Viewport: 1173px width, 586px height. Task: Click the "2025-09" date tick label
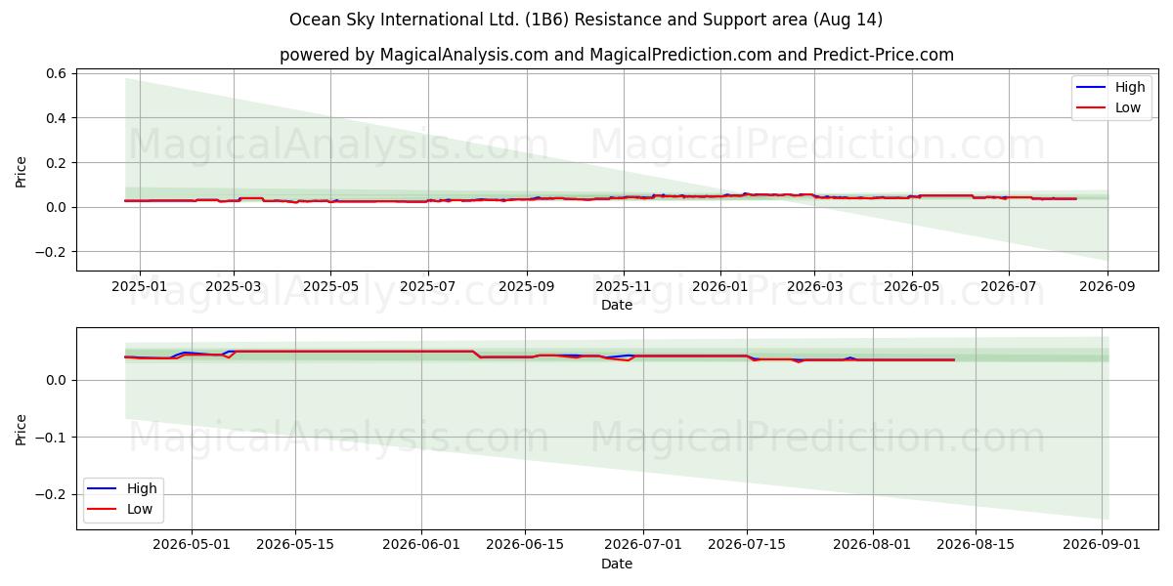pos(526,286)
